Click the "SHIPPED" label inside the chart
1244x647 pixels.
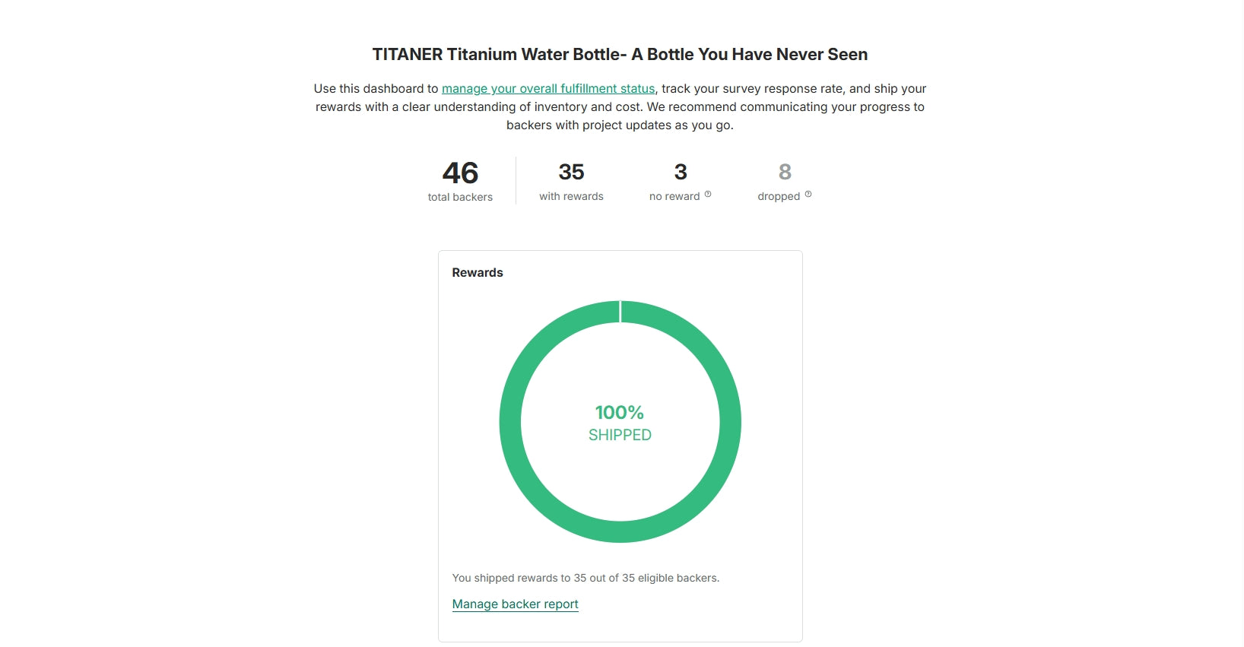tap(620, 435)
